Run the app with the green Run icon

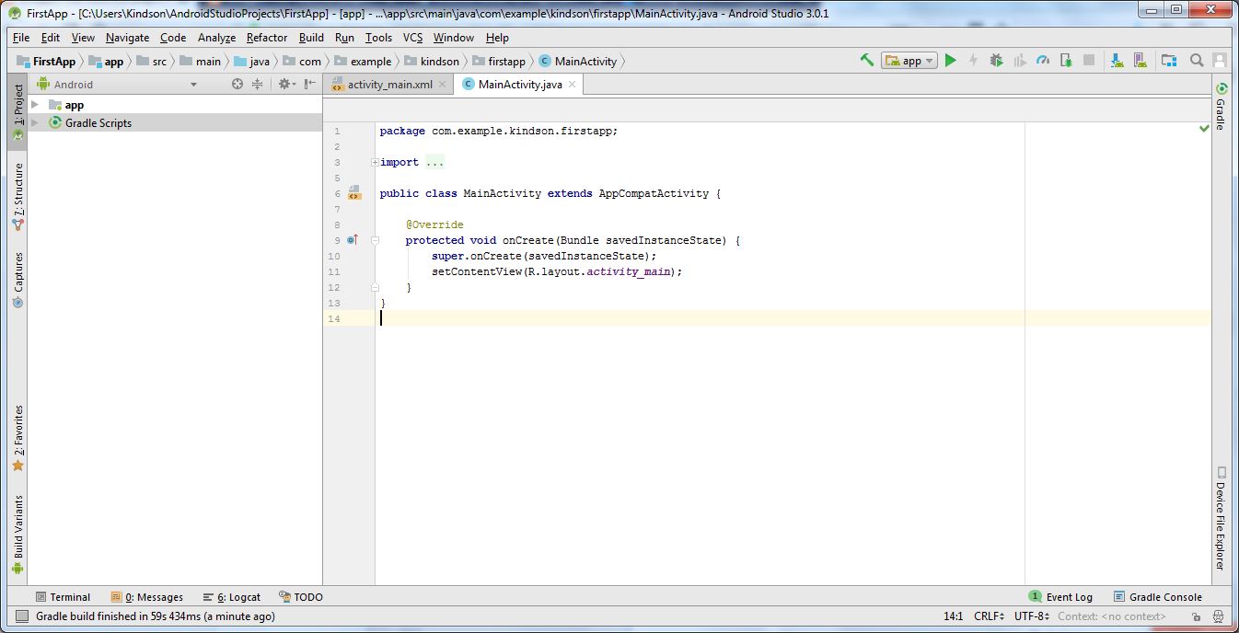coord(950,59)
